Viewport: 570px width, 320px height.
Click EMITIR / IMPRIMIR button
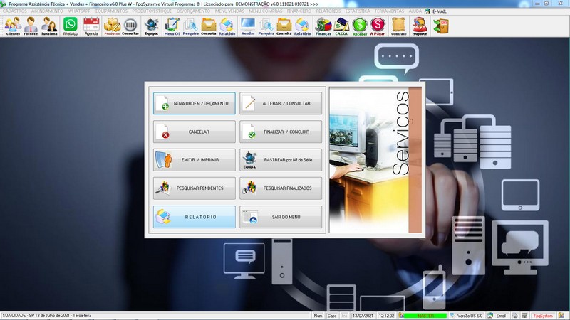click(x=194, y=160)
